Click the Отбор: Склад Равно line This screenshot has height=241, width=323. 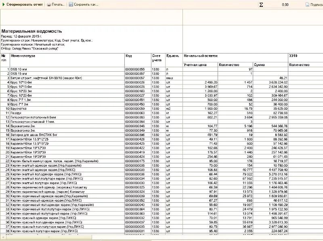[x=29, y=48]
